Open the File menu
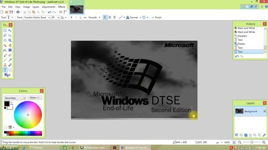This screenshot has height=150, width=268. click(x=4, y=7)
